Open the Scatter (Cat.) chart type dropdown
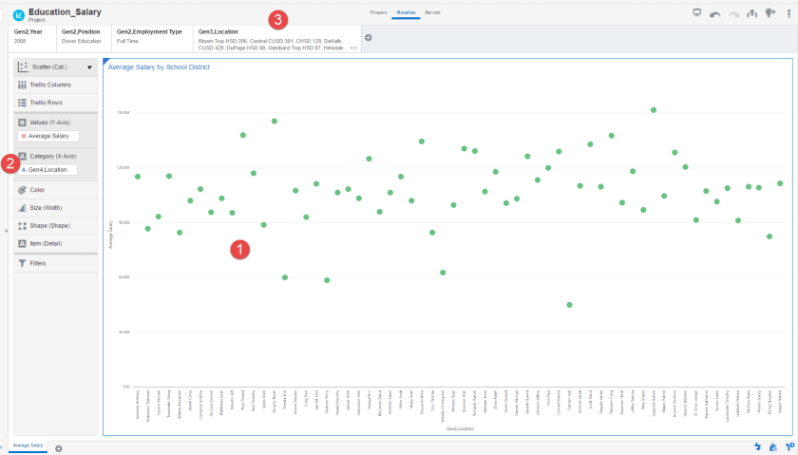The height and width of the screenshot is (455, 798). (55, 67)
